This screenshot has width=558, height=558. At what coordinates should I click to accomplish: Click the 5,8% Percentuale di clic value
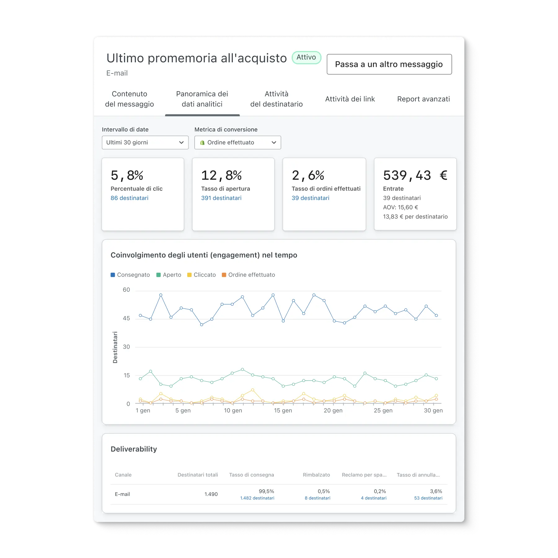[127, 175]
